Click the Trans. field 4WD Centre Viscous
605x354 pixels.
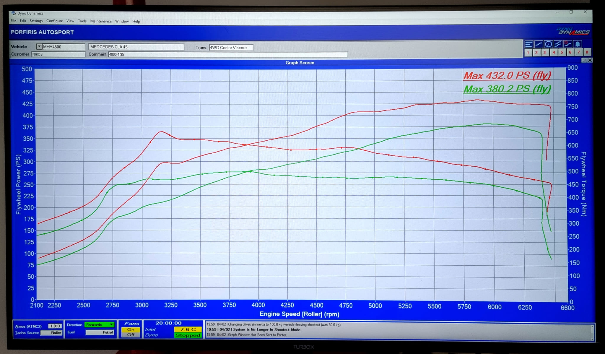(x=231, y=48)
